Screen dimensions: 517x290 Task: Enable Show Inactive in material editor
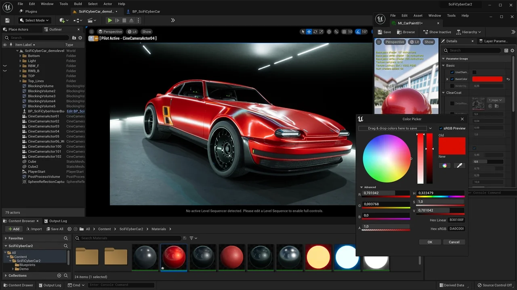pyautogui.click(x=437, y=32)
